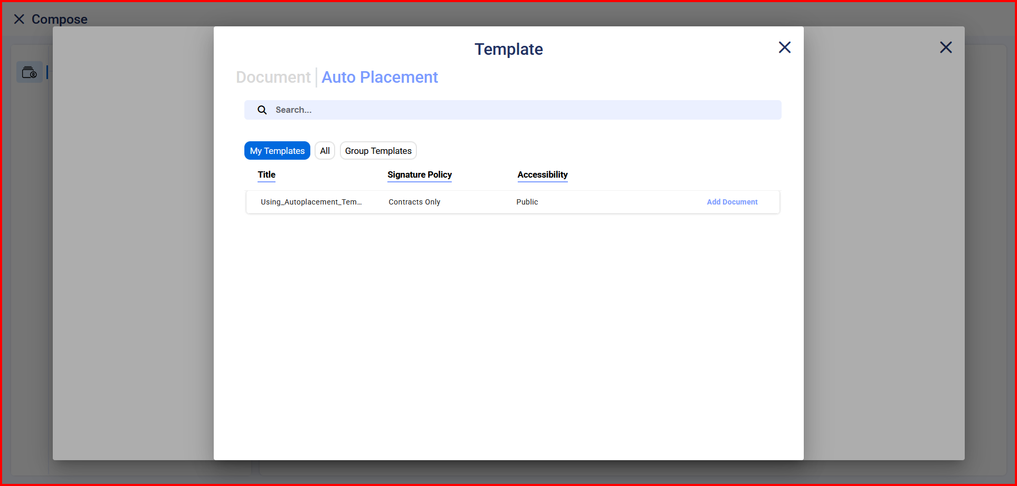
Task: Sort templates by Title column
Action: 267,175
